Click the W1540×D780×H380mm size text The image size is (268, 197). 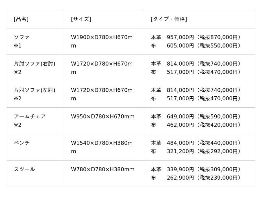coord(102,143)
